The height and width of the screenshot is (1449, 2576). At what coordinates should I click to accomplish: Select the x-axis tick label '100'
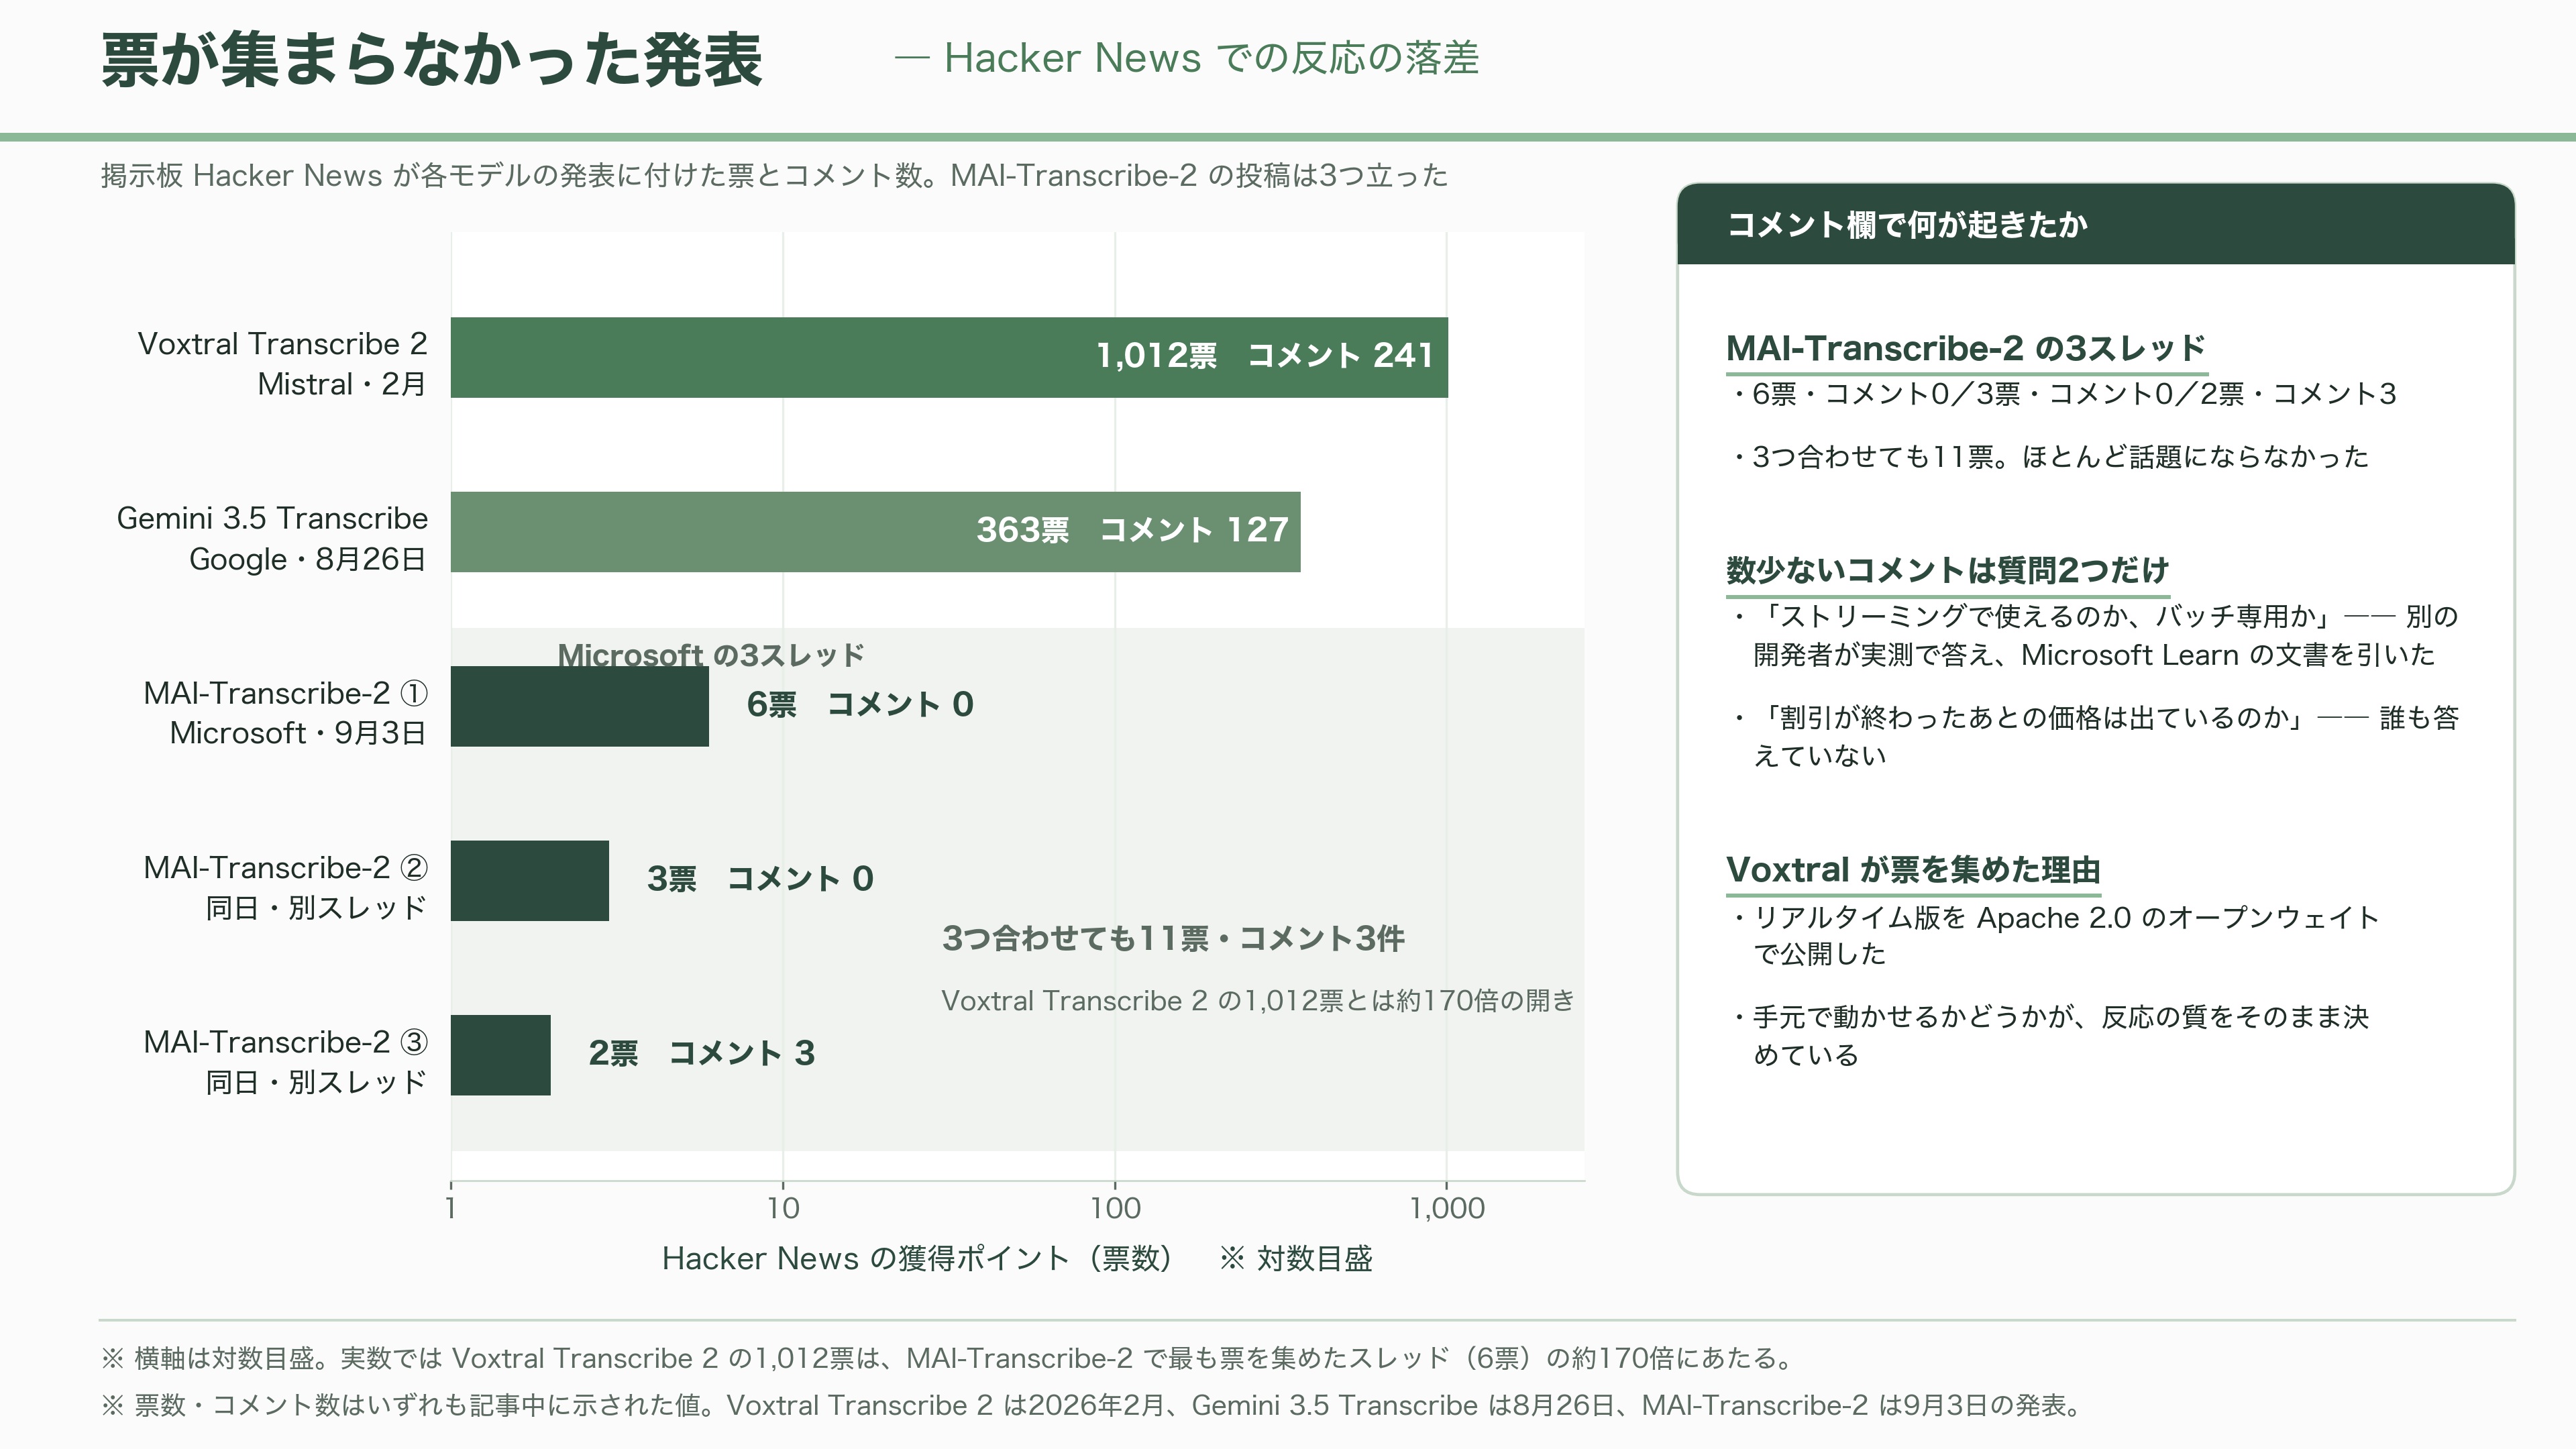click(x=1115, y=1208)
